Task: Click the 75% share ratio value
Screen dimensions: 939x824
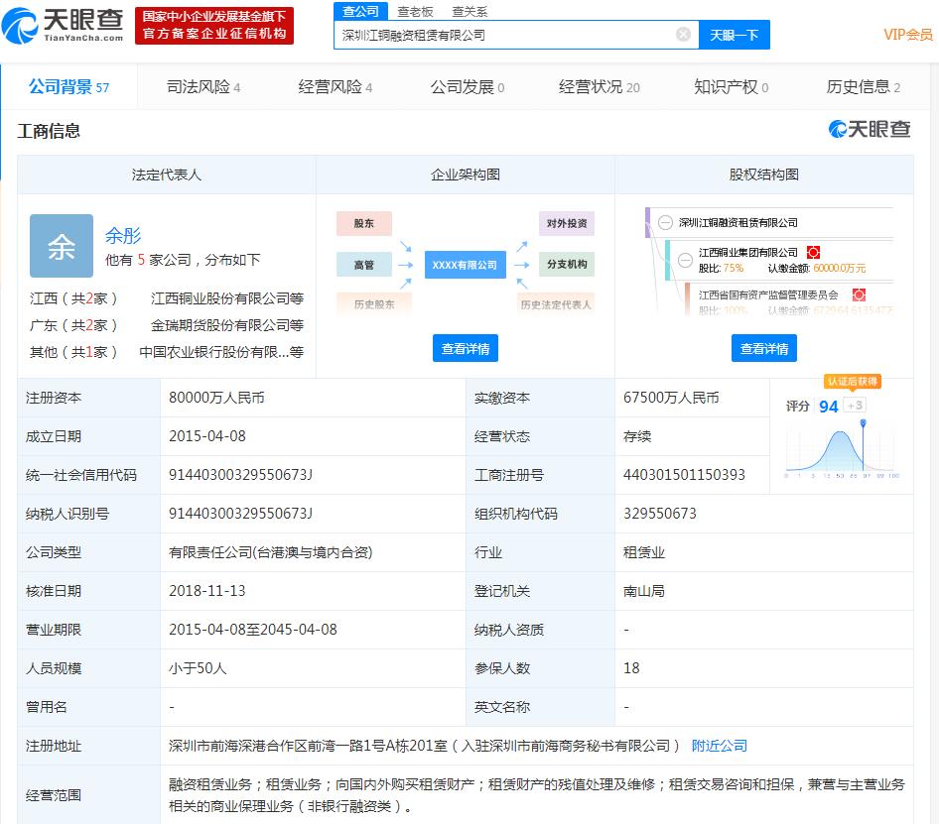Action: [733, 268]
